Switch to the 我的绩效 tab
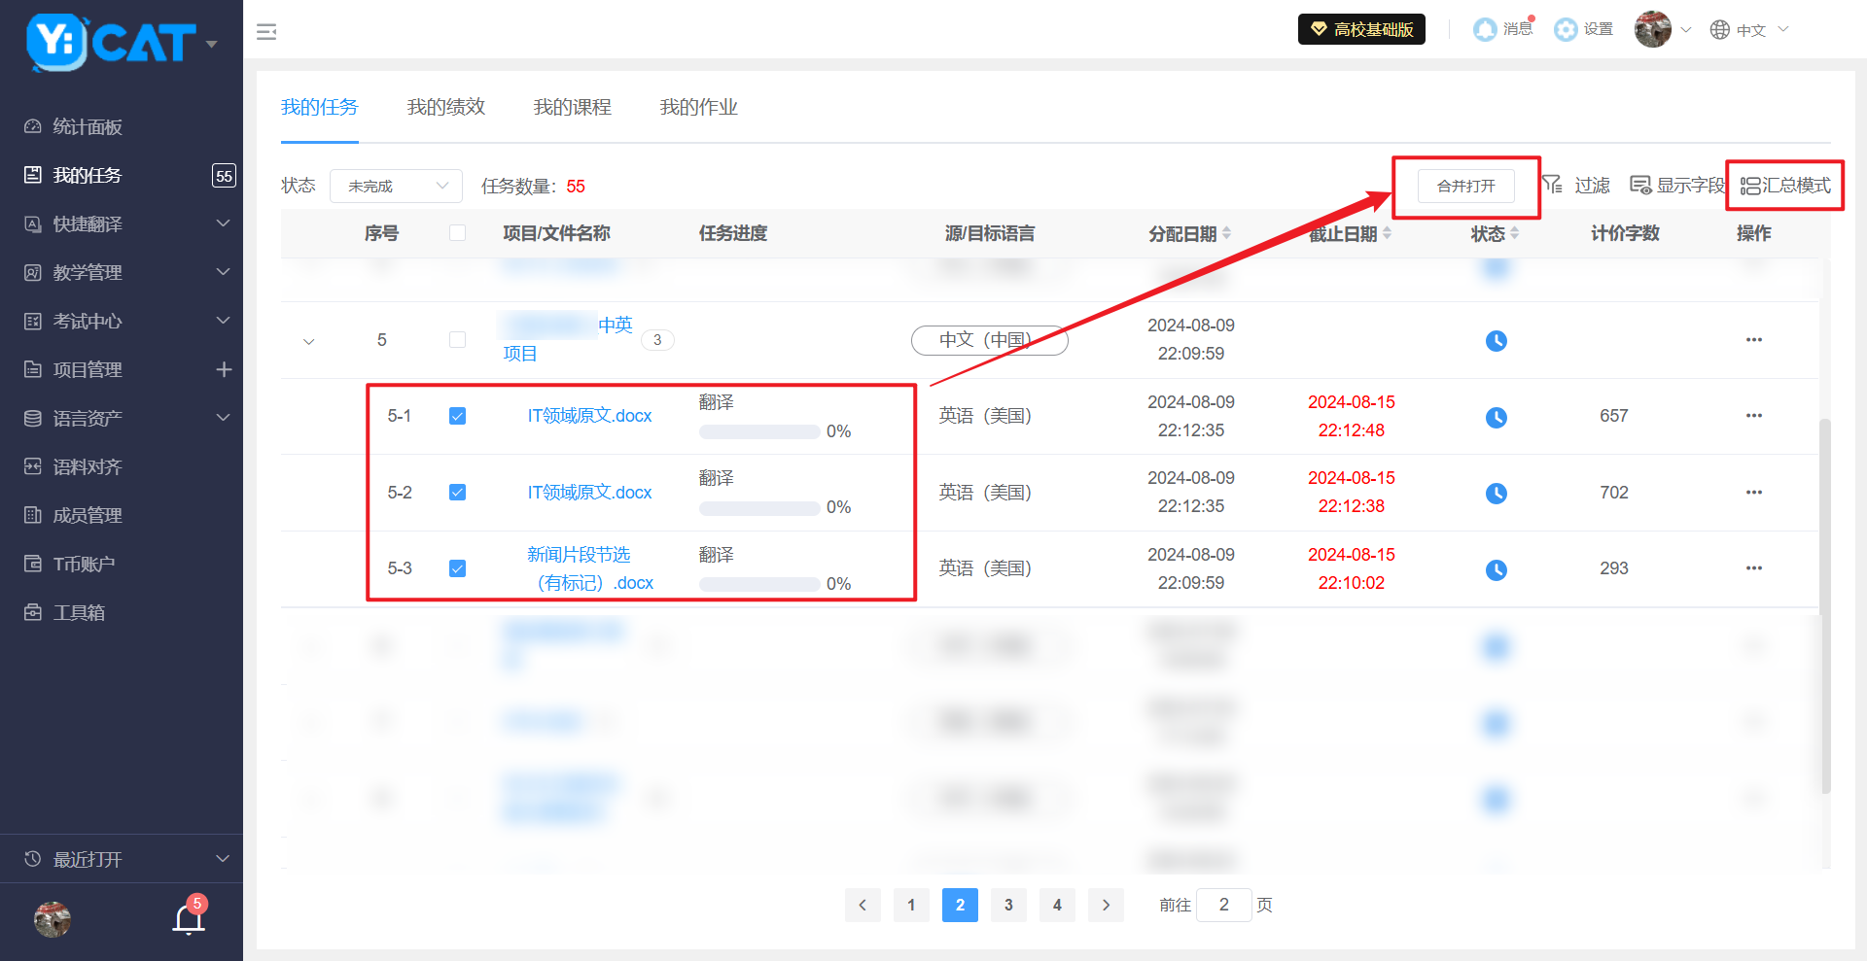 (x=445, y=107)
